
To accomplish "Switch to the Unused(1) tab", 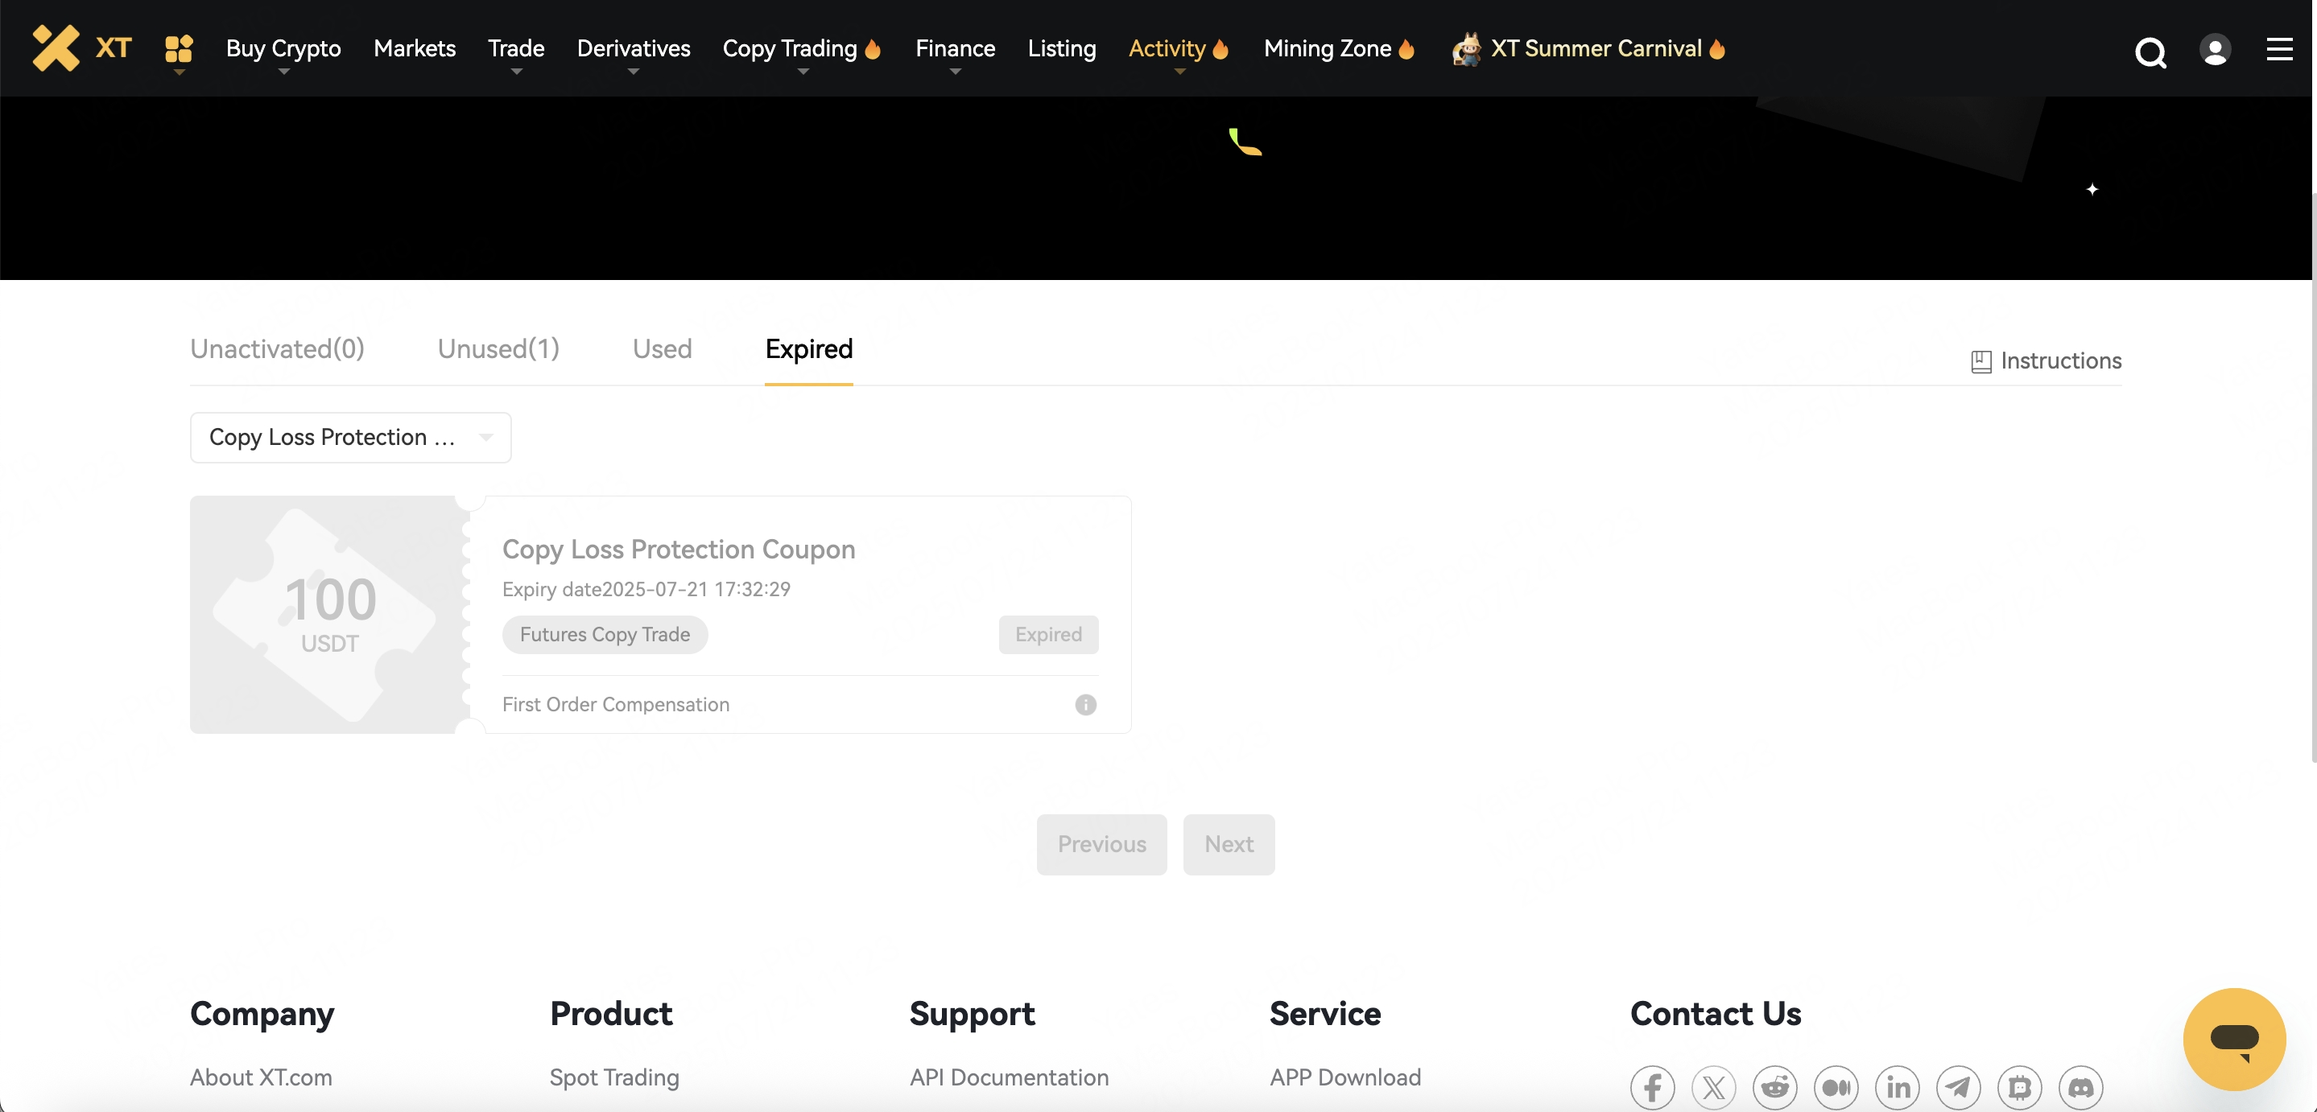I will tap(498, 348).
